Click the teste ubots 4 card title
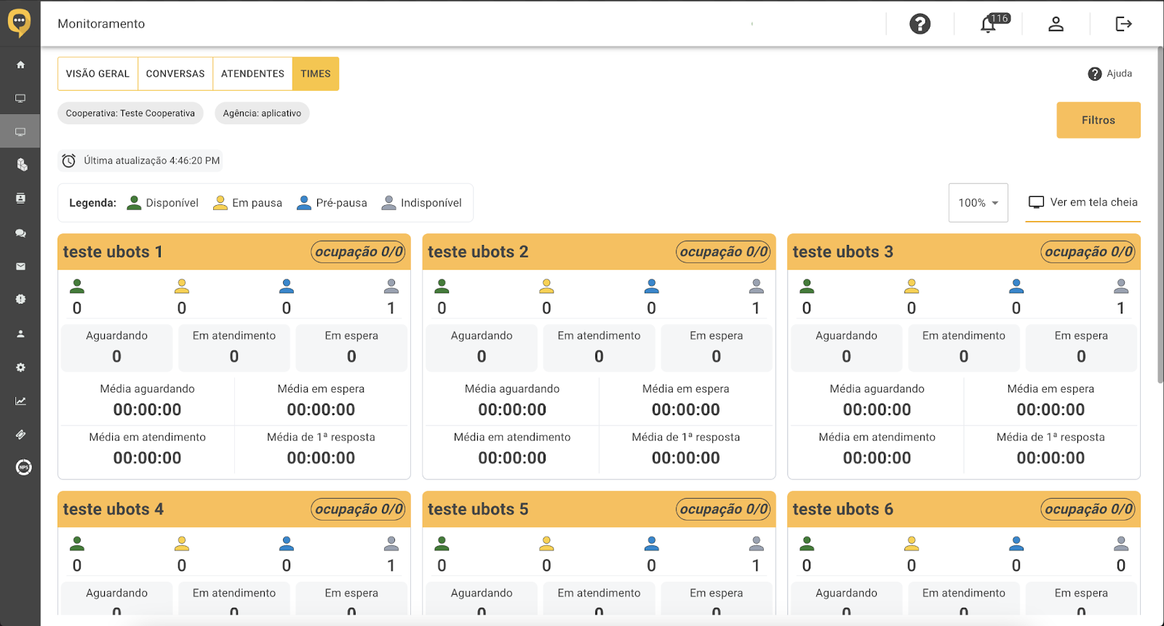Viewport: 1164px width, 626px height. [x=113, y=509]
